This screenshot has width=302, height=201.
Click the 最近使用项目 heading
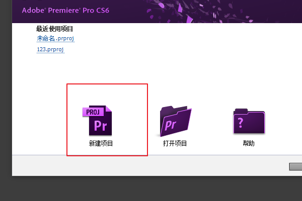[x=54, y=29]
